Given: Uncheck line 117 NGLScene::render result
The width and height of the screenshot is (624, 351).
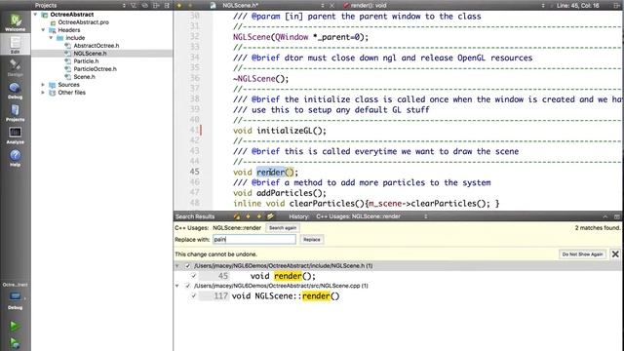Looking at the screenshot, I should pyautogui.click(x=194, y=295).
